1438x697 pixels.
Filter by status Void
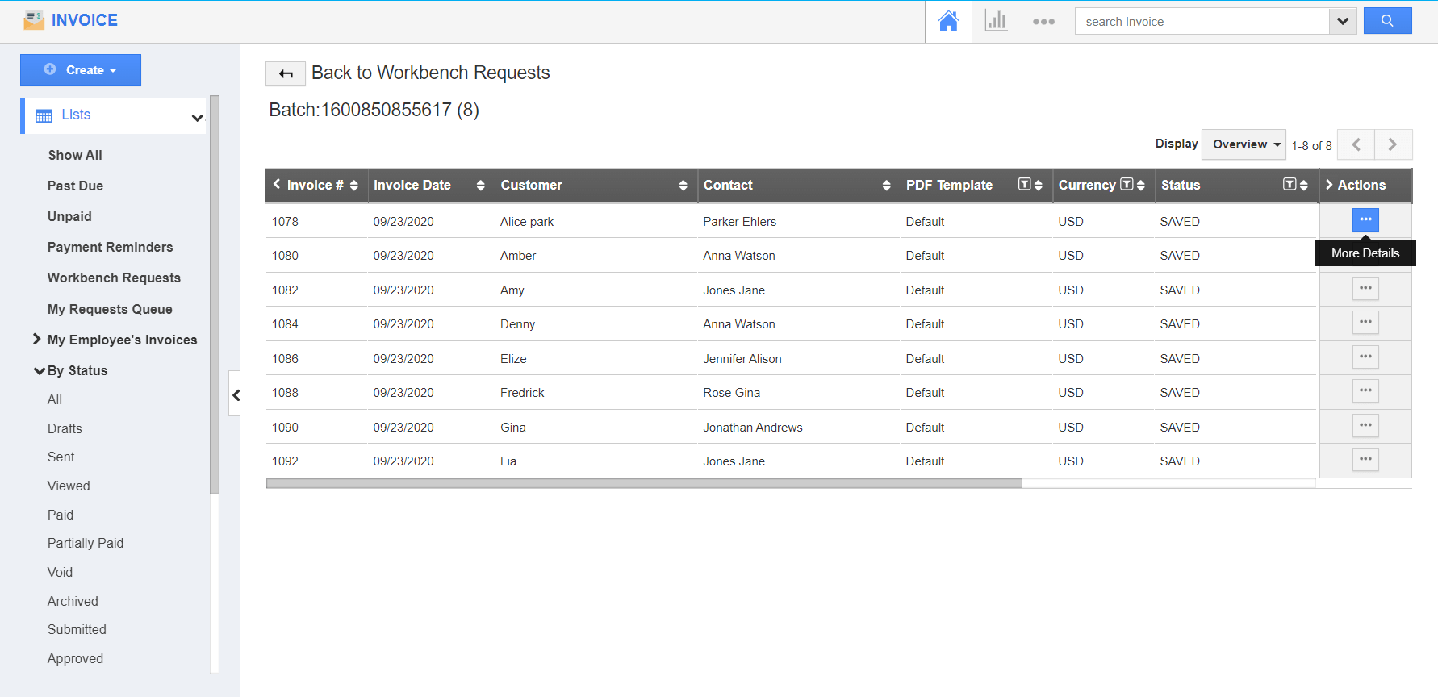(x=60, y=572)
